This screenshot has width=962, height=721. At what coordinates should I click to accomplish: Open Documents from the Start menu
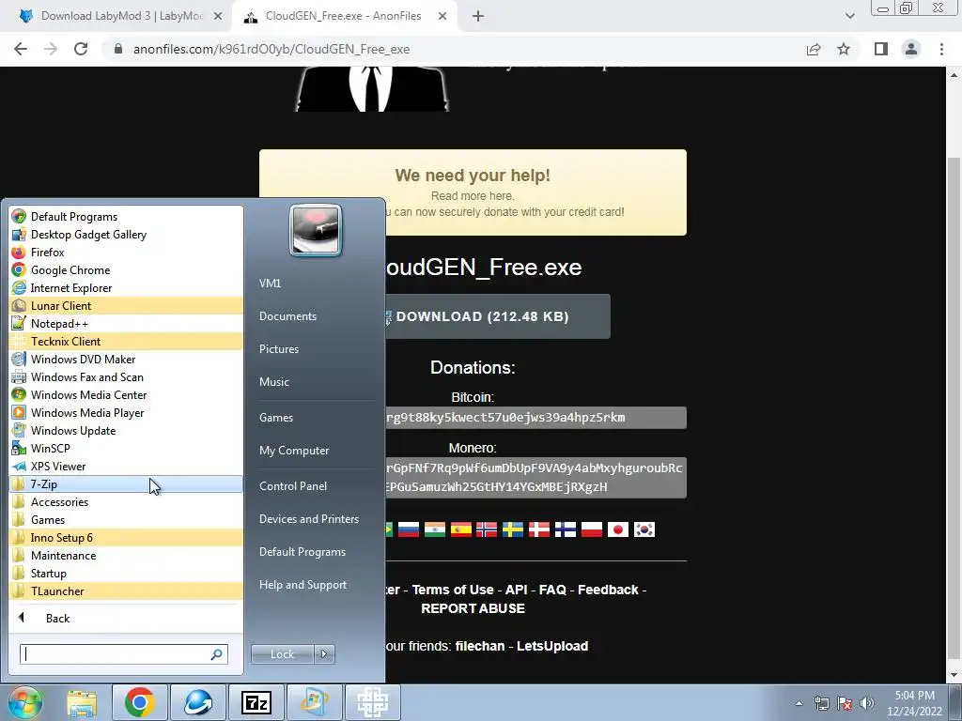coord(287,316)
